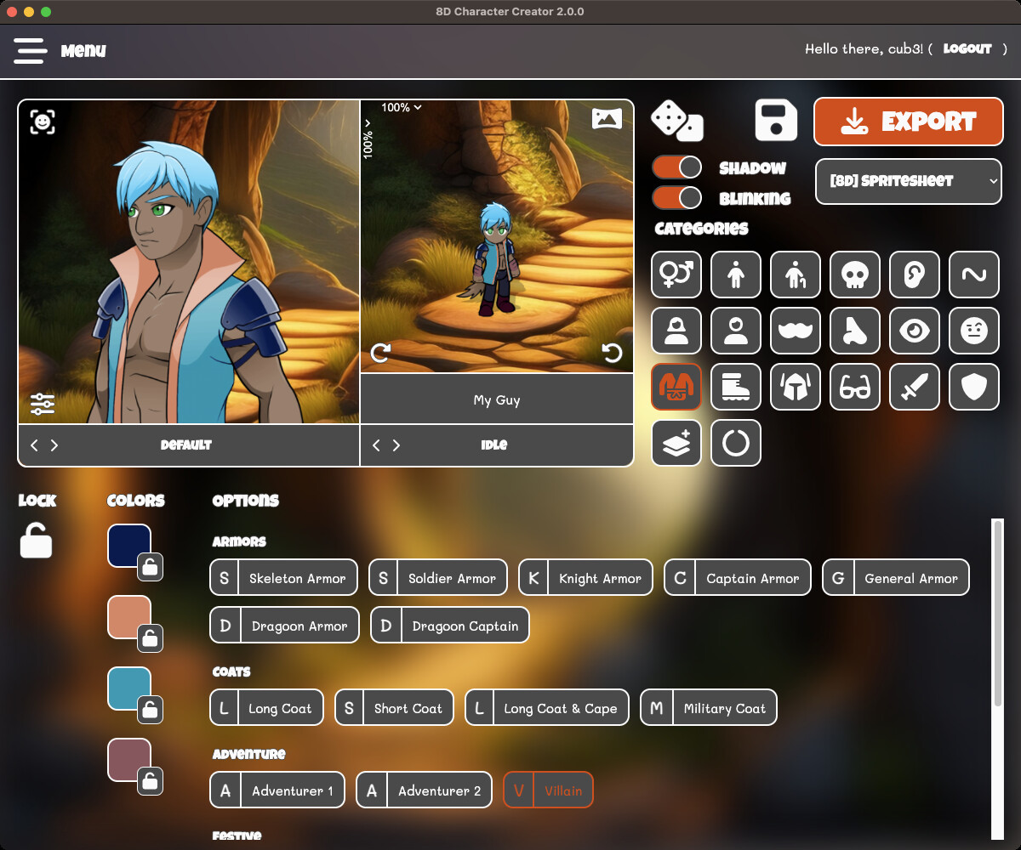Open the [8D] Spritesheet format dropdown
This screenshot has height=850, width=1021.
click(908, 181)
